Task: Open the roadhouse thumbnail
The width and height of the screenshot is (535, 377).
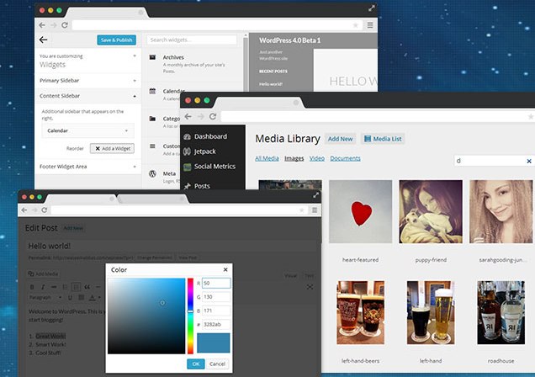Action: pos(501,312)
